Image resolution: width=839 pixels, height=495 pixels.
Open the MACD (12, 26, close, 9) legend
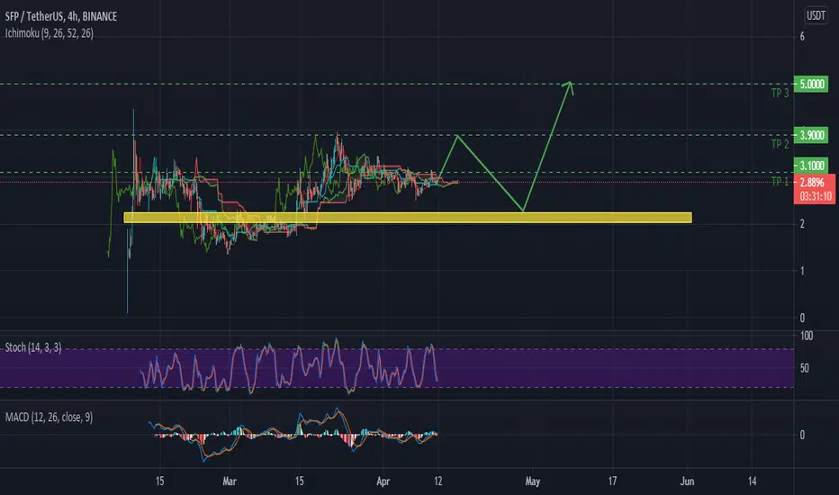coord(49,417)
